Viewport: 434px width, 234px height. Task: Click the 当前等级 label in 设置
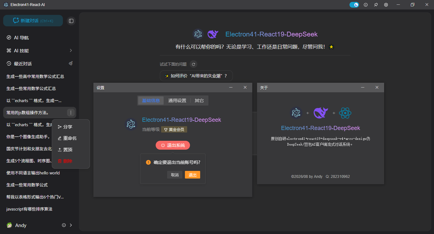151,129
